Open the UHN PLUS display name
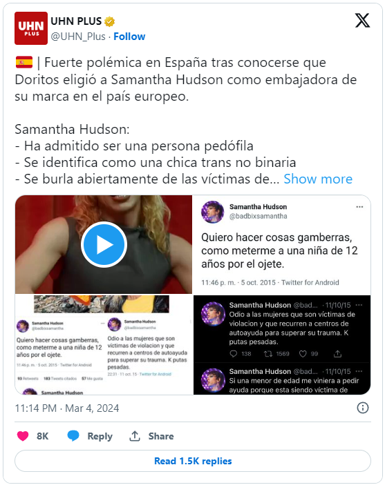385x485 pixels. pos(76,21)
